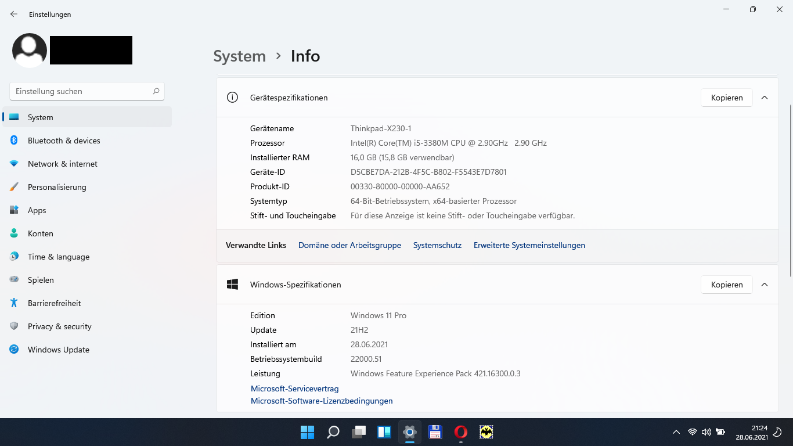This screenshot has height=446, width=793.
Task: Open Microsoft-Software-Lizenzbedingungen link
Action: tap(322, 401)
